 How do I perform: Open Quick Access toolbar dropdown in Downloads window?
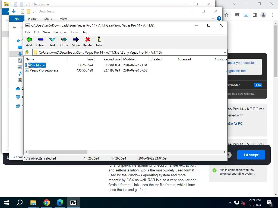point(33,12)
